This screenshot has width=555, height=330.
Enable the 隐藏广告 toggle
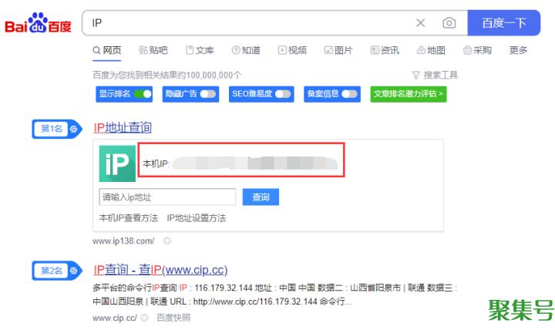point(208,94)
